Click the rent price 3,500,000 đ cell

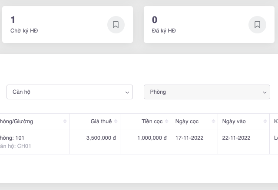(101, 138)
